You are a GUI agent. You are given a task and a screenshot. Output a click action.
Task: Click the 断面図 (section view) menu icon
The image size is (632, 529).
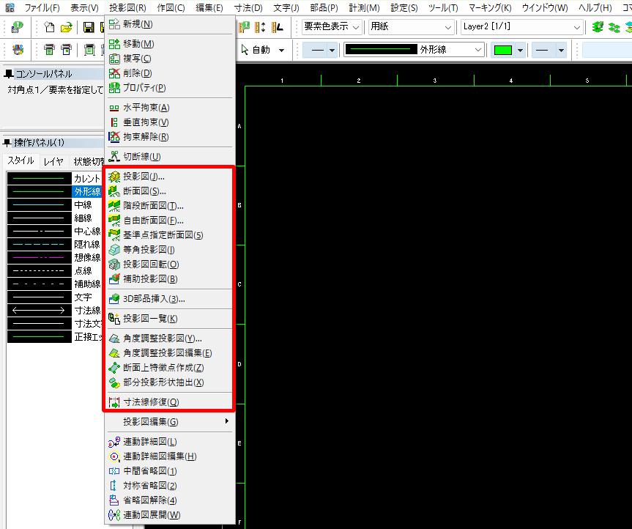tap(114, 191)
